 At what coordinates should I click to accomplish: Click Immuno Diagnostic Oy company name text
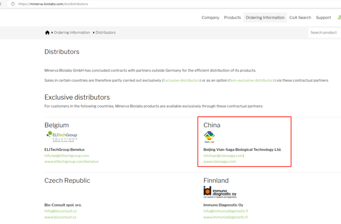[223, 205]
